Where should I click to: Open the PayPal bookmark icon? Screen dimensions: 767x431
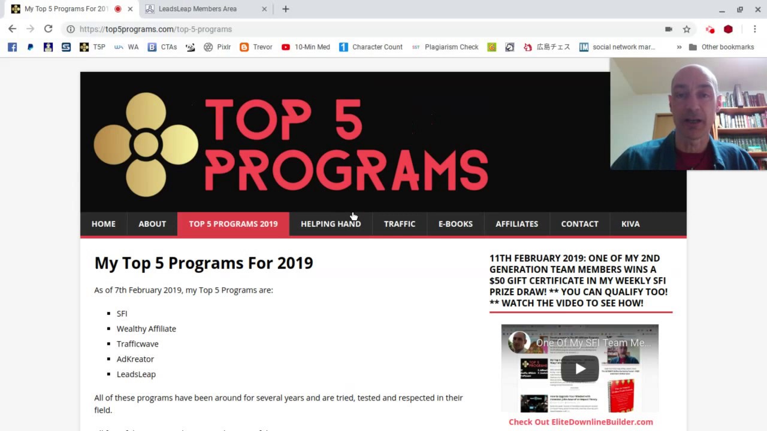(30, 47)
